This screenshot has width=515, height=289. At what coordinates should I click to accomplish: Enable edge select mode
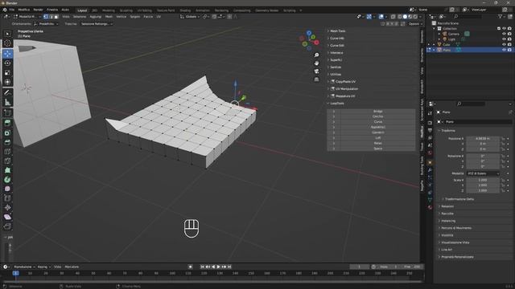(51, 16)
